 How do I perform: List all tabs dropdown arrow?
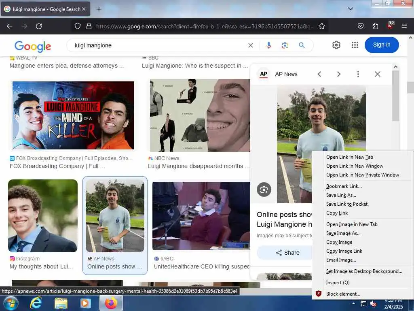[x=351, y=9]
